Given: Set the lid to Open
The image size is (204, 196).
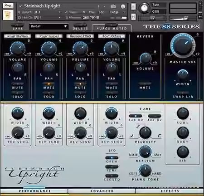Looking at the screenshot, I should pyautogui.click(x=112, y=158).
